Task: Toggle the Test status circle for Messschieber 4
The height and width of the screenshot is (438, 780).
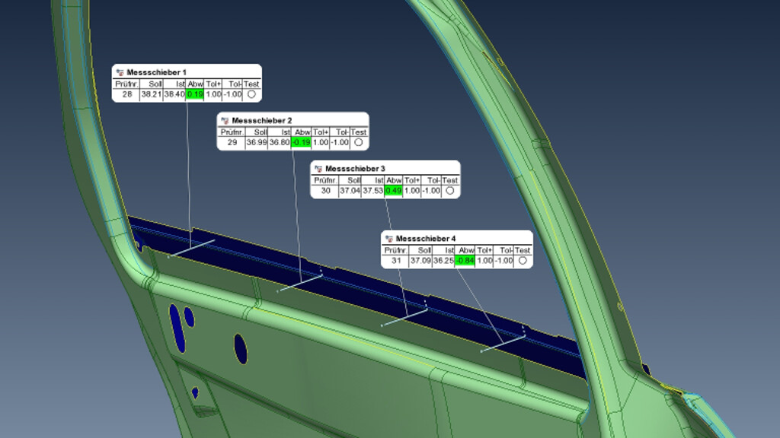Action: (x=523, y=261)
